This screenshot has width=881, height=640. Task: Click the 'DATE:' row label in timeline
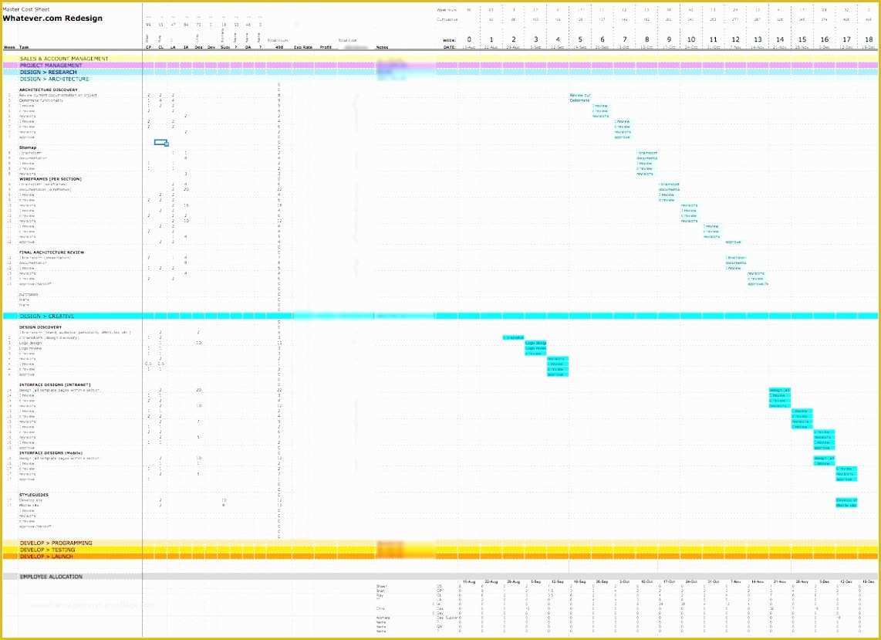pos(449,47)
